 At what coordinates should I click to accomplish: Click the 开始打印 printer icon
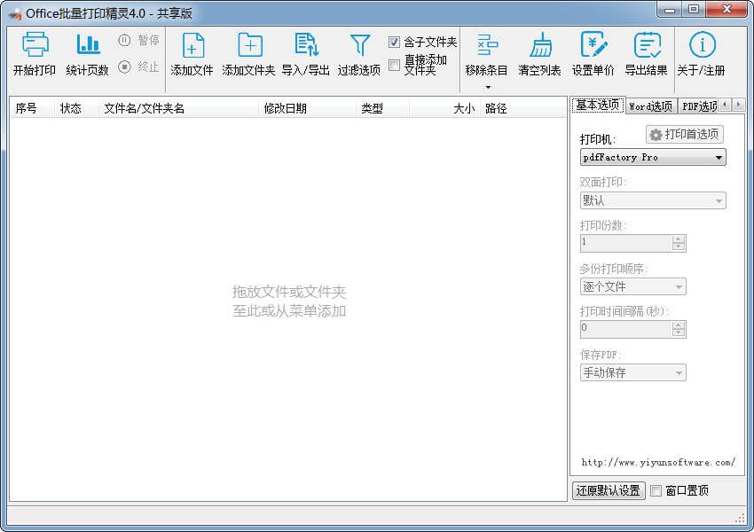pyautogui.click(x=35, y=44)
